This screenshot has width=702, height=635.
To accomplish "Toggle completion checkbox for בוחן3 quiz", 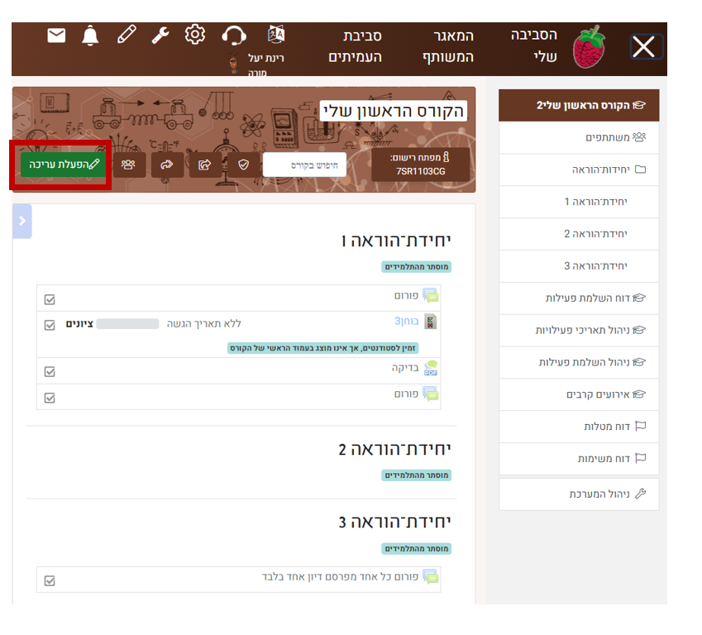I will (x=50, y=325).
